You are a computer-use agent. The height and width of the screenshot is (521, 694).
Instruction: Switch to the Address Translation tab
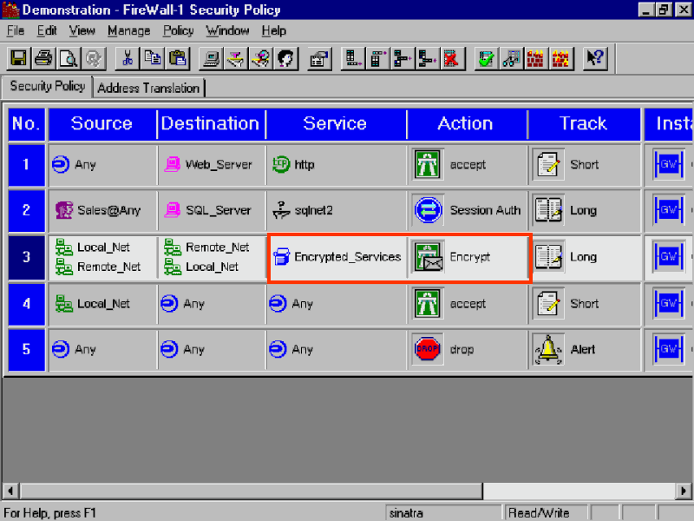[148, 88]
